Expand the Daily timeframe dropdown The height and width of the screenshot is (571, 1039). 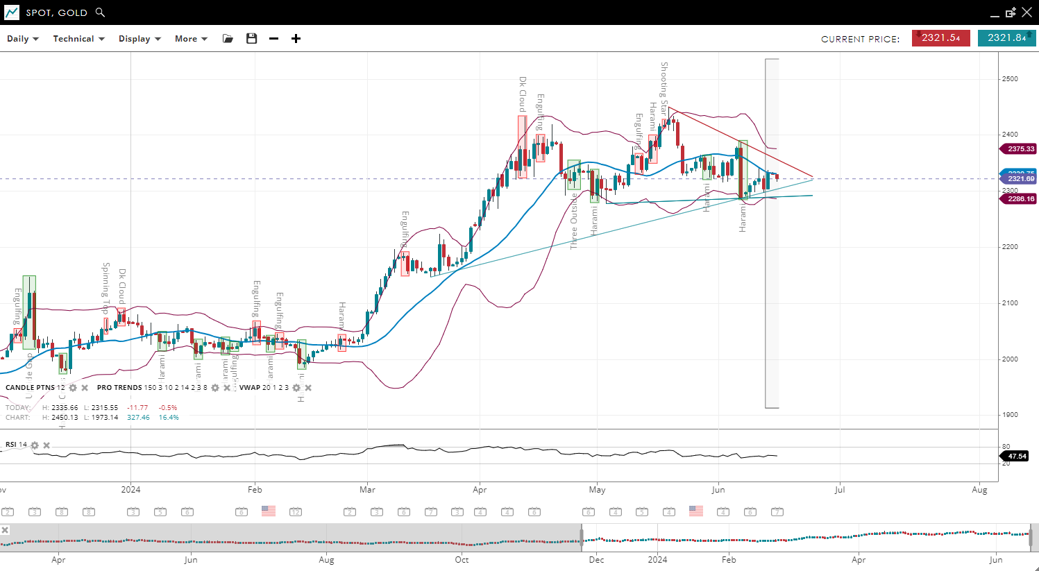pos(23,39)
